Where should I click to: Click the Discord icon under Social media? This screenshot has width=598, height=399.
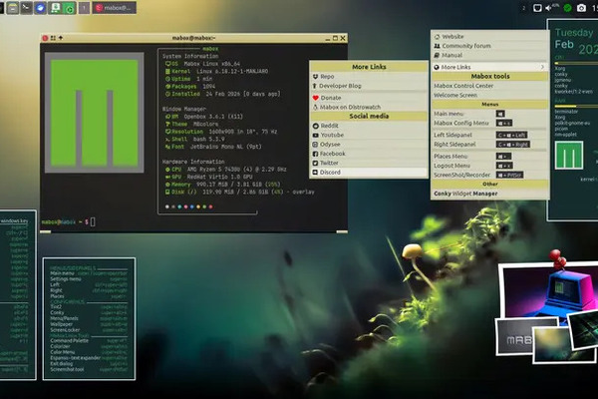[315, 173]
